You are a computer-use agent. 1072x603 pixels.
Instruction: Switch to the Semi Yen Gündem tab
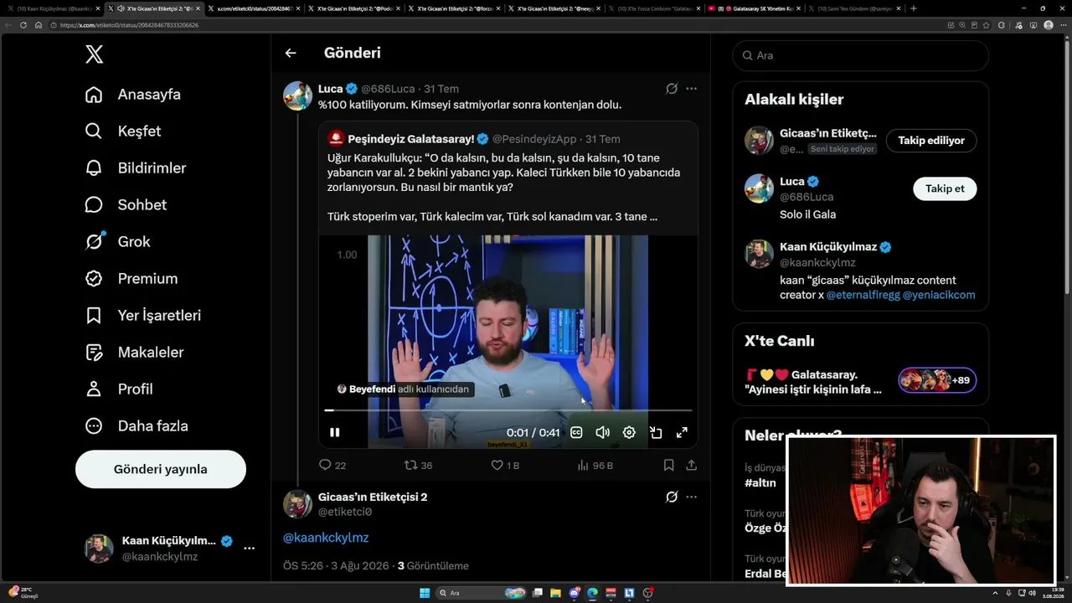[x=856, y=8]
